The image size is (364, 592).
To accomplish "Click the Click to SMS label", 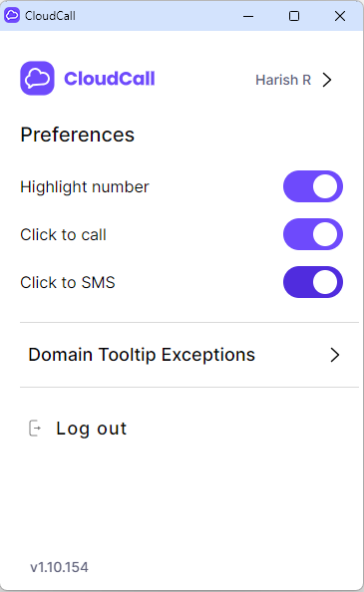I will tap(68, 282).
